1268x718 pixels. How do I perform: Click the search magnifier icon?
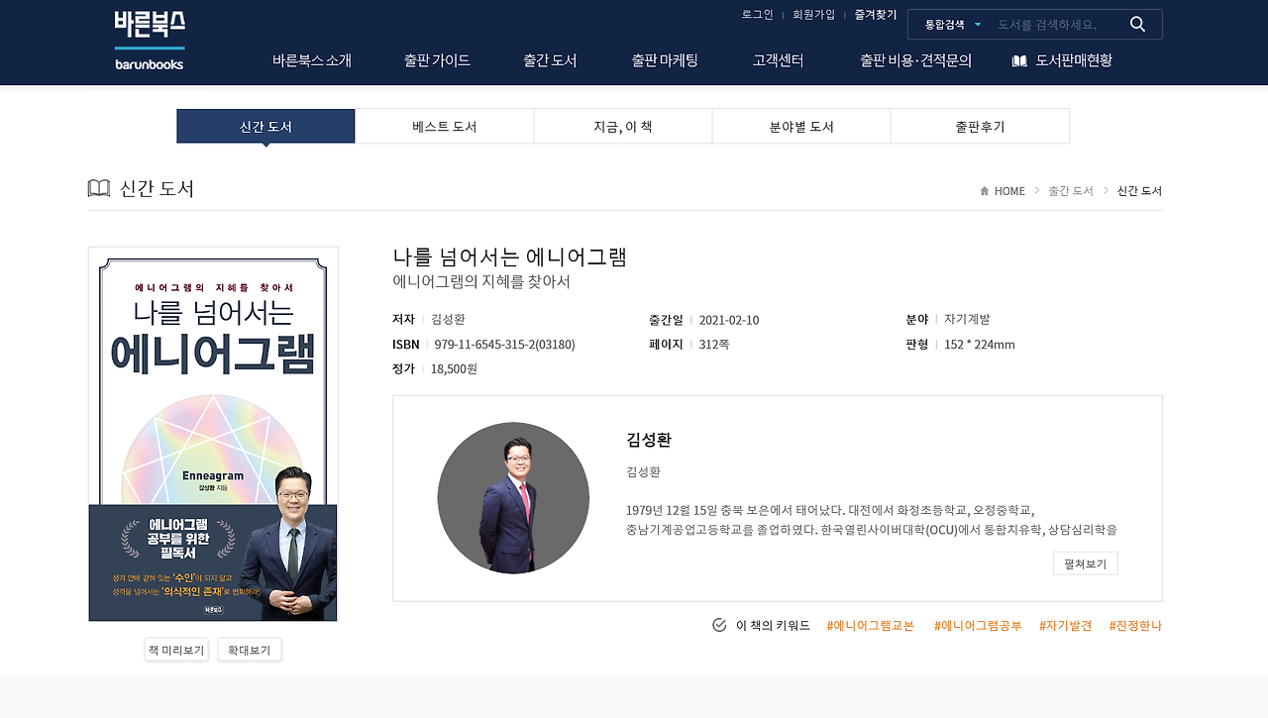click(x=1137, y=25)
